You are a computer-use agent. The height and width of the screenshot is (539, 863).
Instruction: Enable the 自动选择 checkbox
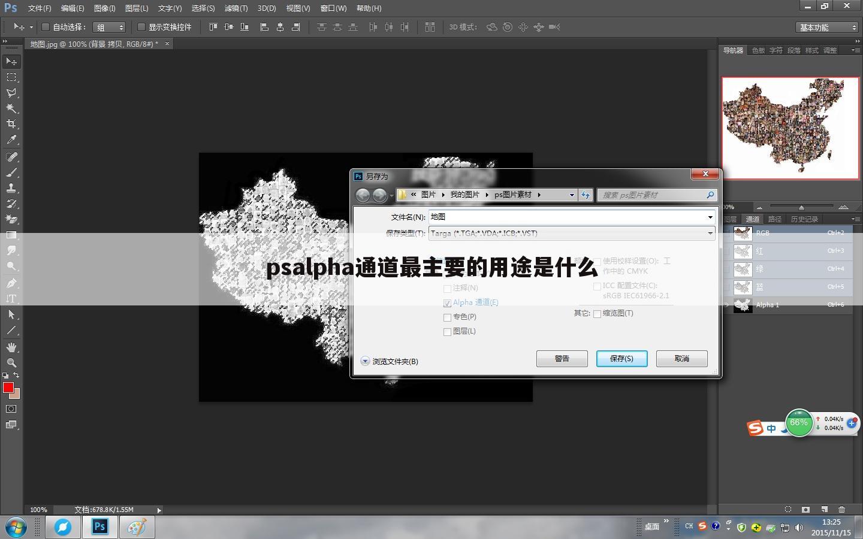(x=45, y=27)
